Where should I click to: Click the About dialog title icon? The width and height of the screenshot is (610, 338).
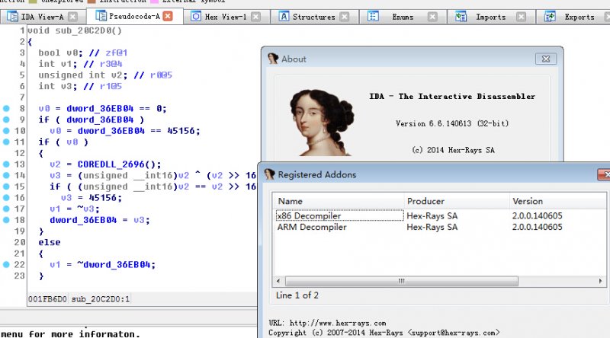pyautogui.click(x=273, y=59)
